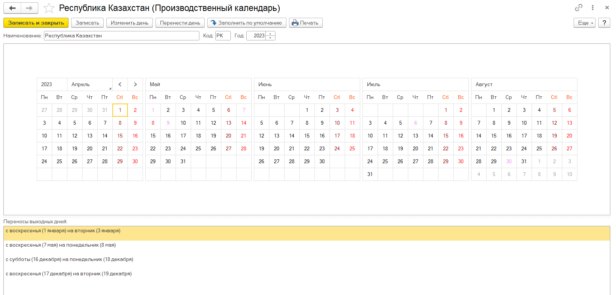Select transfer row from 17 декабря
Image resolution: width=616 pixels, height=295 pixels.
[x=307, y=276]
